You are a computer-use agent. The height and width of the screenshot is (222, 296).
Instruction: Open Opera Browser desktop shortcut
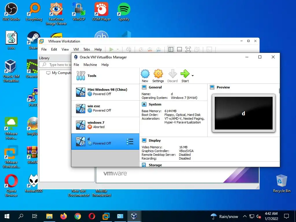click(11, 186)
